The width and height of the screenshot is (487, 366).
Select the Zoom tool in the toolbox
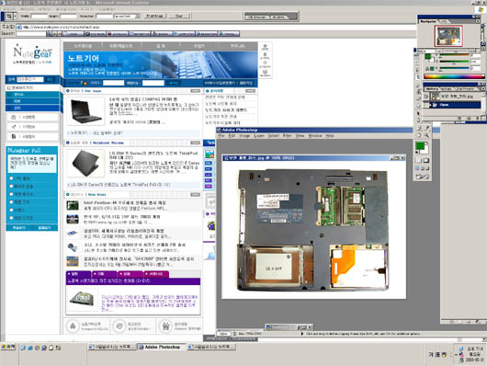pyautogui.click(x=426, y=135)
